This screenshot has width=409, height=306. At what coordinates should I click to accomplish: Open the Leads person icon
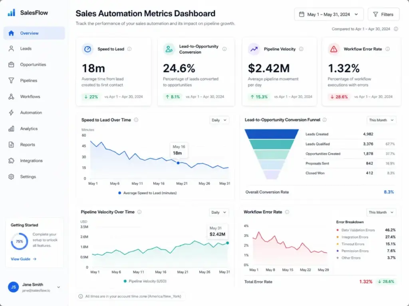click(x=11, y=49)
